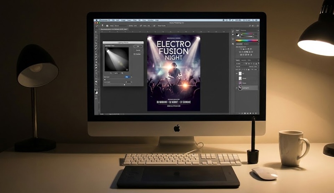Click OK in the lighting dialog
Image resolution: width=334 pixels, height=193 pixels.
(x=138, y=46)
